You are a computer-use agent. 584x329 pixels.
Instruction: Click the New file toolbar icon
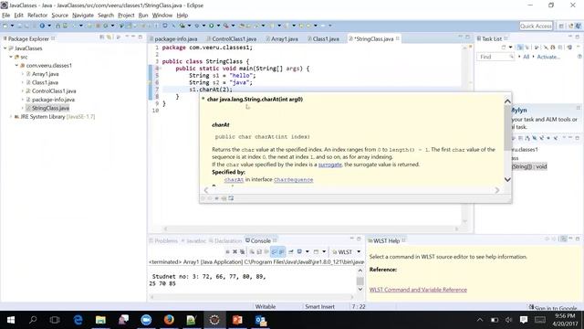click(5, 26)
